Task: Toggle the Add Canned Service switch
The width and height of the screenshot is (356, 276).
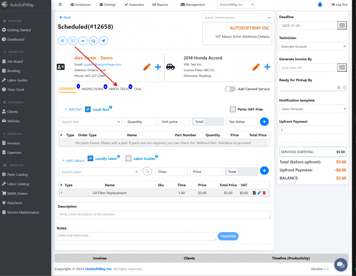Action: (x=230, y=89)
